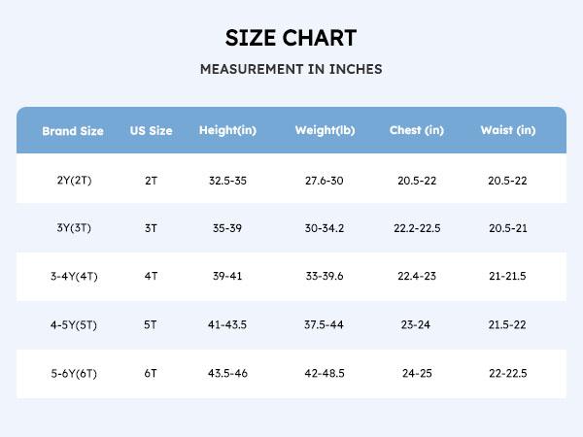Select the 21-21.5 waist value

pos(507,277)
